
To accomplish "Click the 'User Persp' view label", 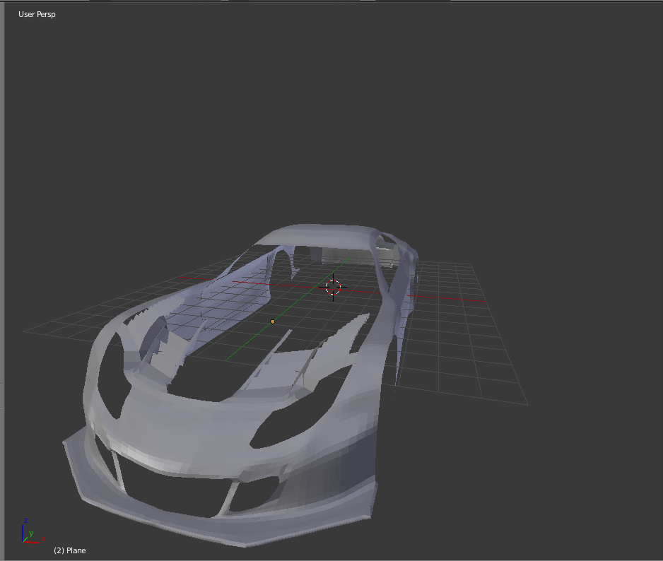I will point(37,14).
